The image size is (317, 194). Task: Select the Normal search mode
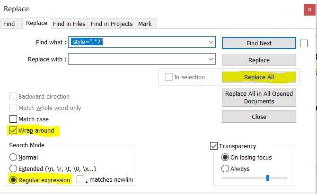point(13,158)
